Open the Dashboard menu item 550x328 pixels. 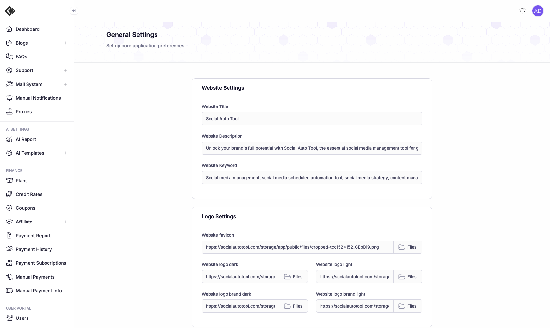tap(27, 29)
